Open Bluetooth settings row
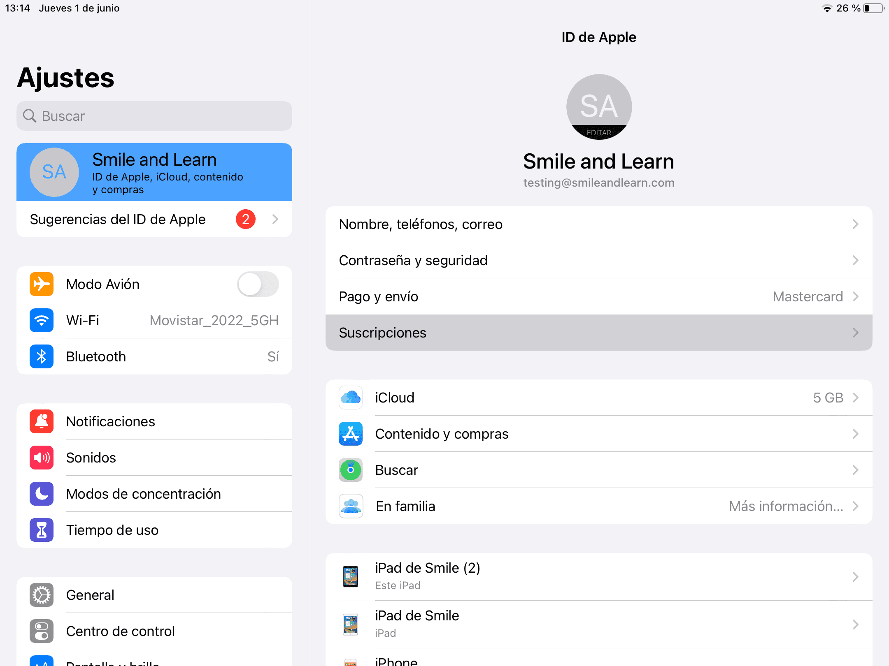The height and width of the screenshot is (666, 889). point(154,356)
